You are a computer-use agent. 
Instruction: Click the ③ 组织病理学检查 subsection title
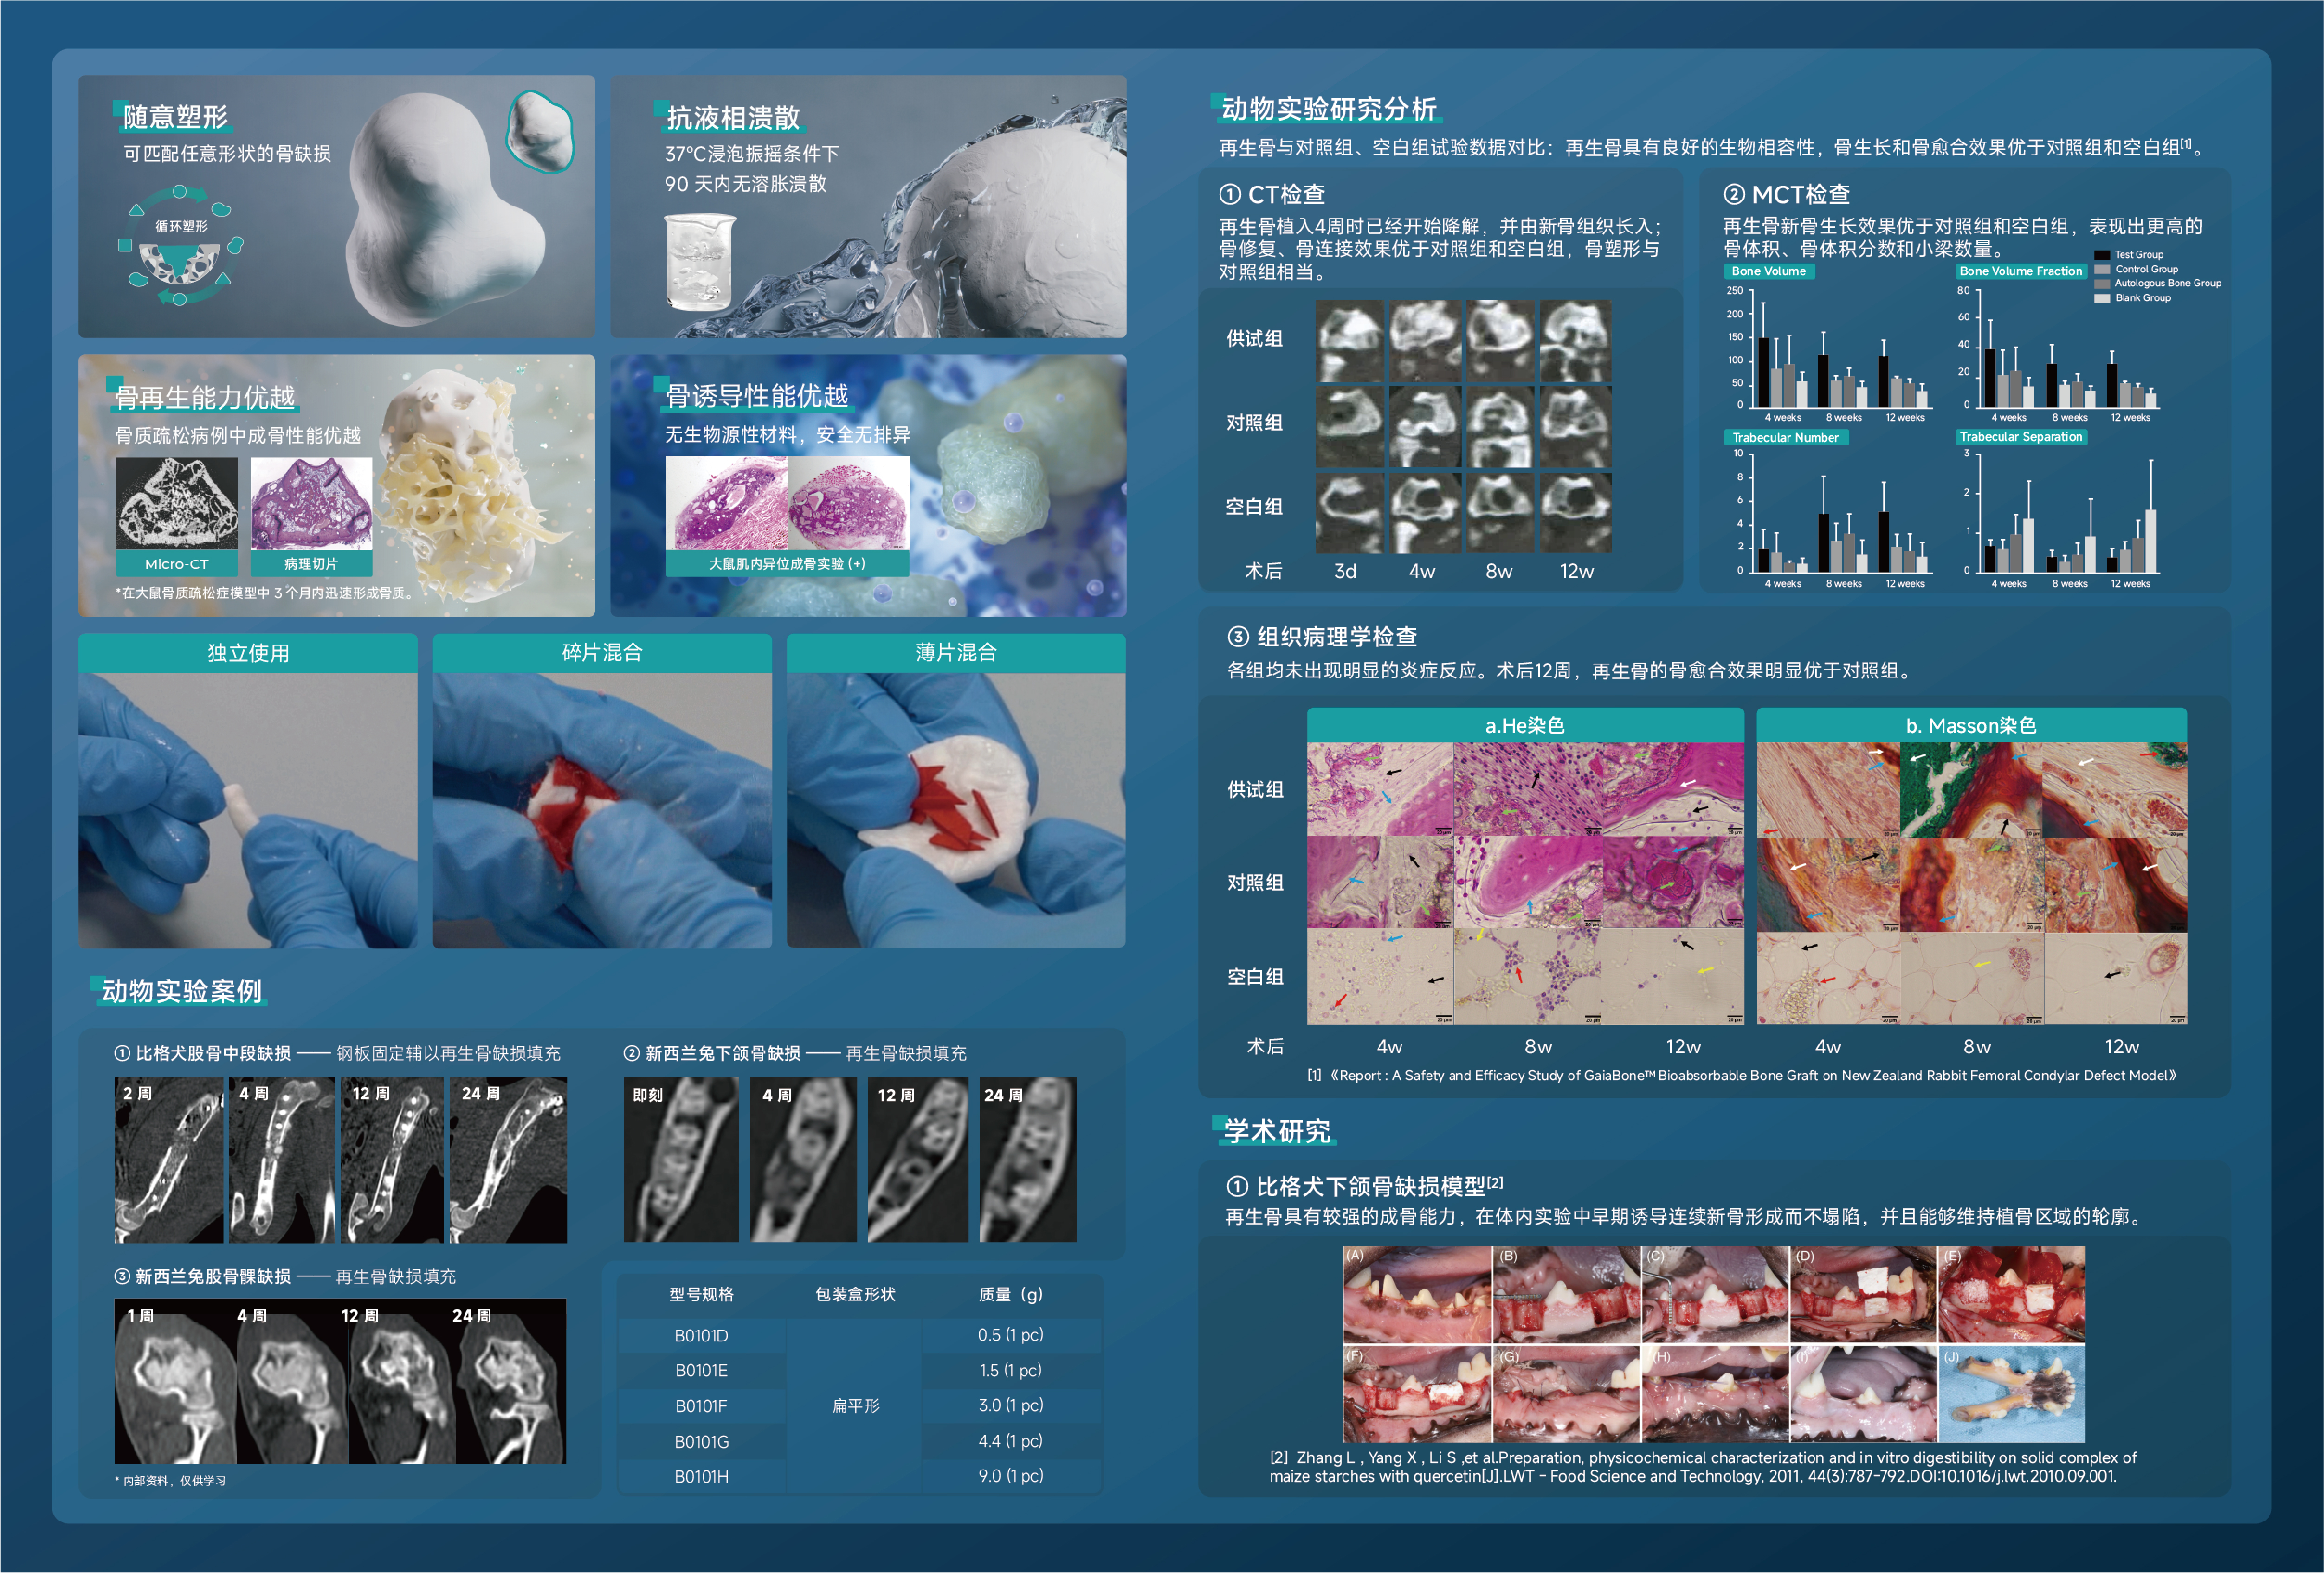tap(1322, 637)
